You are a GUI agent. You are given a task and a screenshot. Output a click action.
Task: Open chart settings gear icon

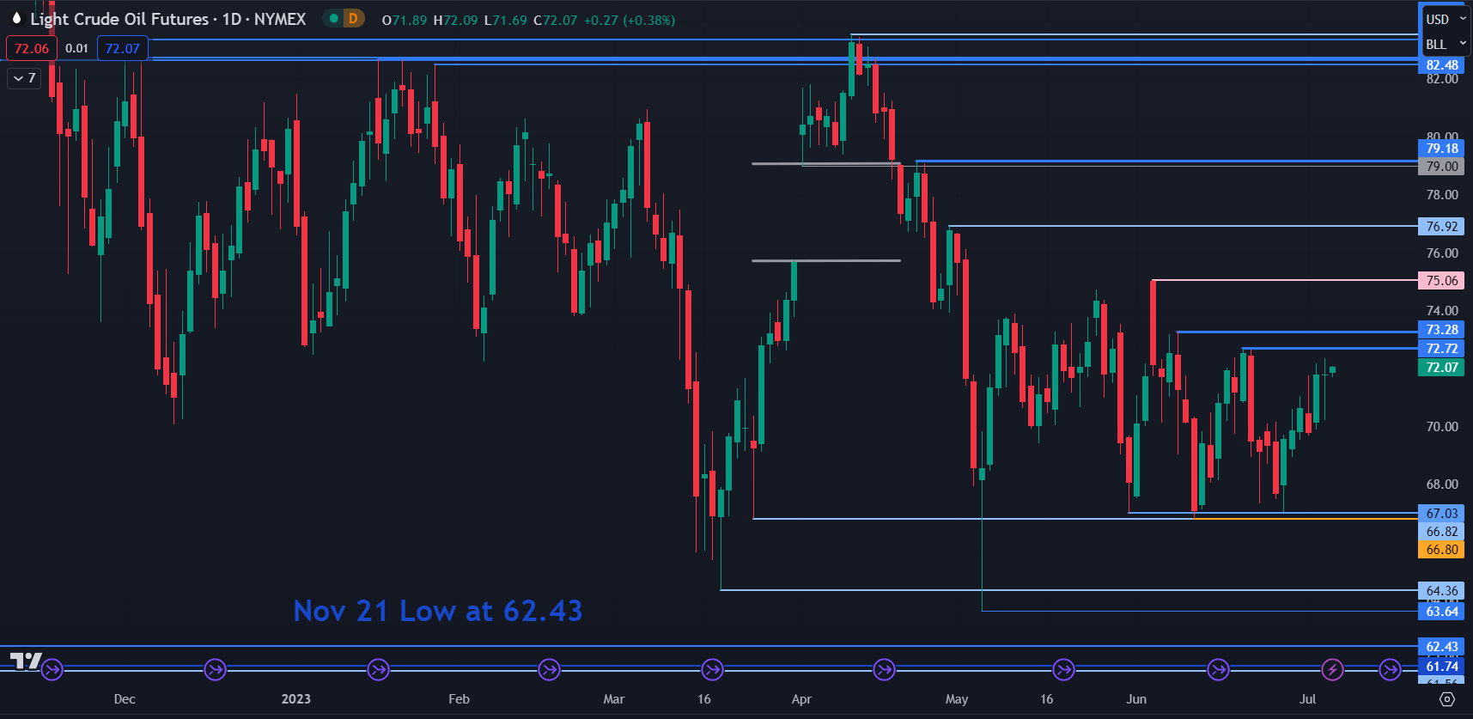pos(1446,699)
